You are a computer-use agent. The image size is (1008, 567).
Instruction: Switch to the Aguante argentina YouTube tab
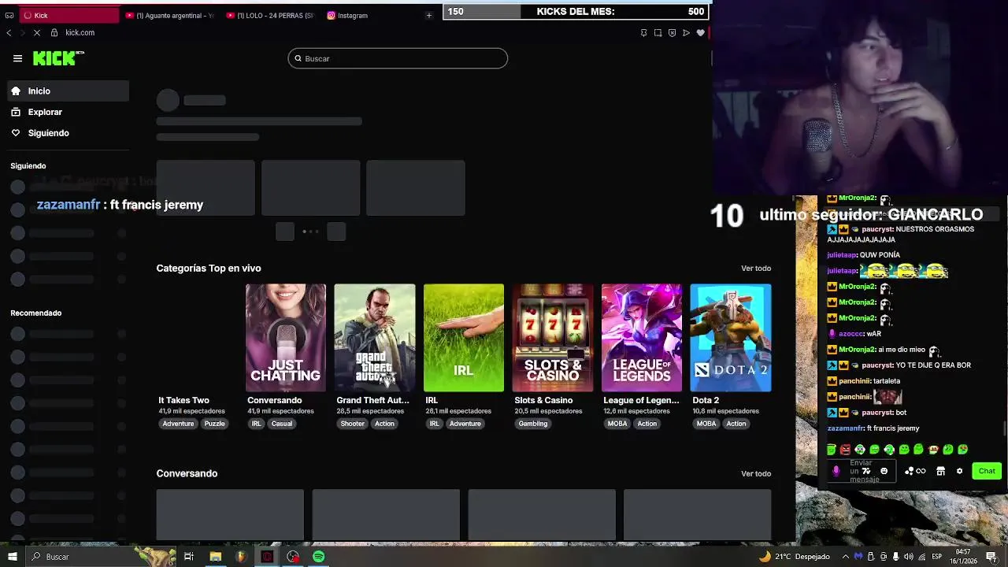(169, 15)
